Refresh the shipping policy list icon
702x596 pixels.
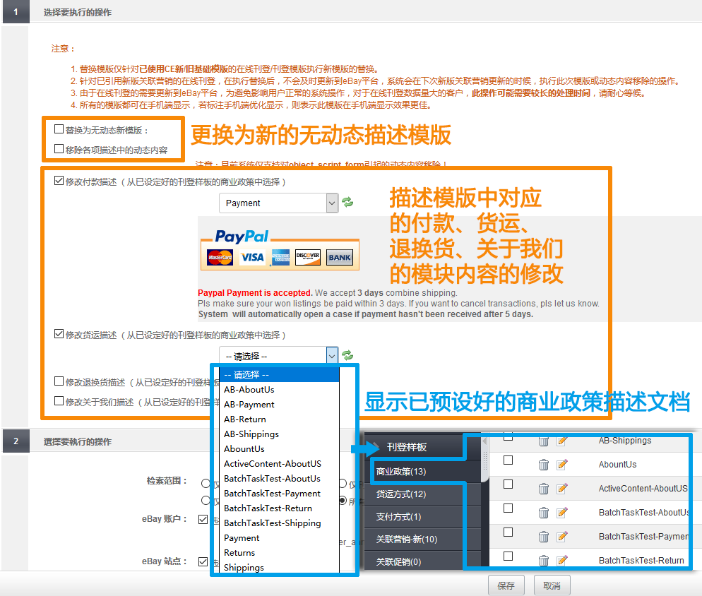click(x=347, y=355)
